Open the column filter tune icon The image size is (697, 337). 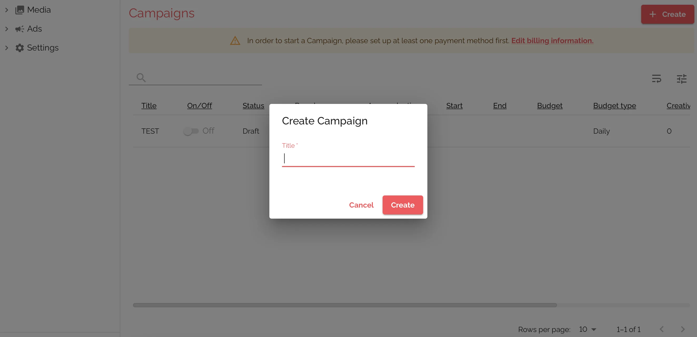point(681,79)
